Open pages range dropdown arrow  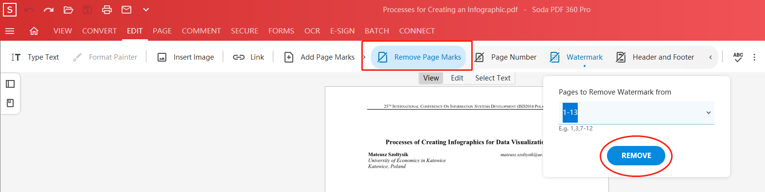point(709,112)
